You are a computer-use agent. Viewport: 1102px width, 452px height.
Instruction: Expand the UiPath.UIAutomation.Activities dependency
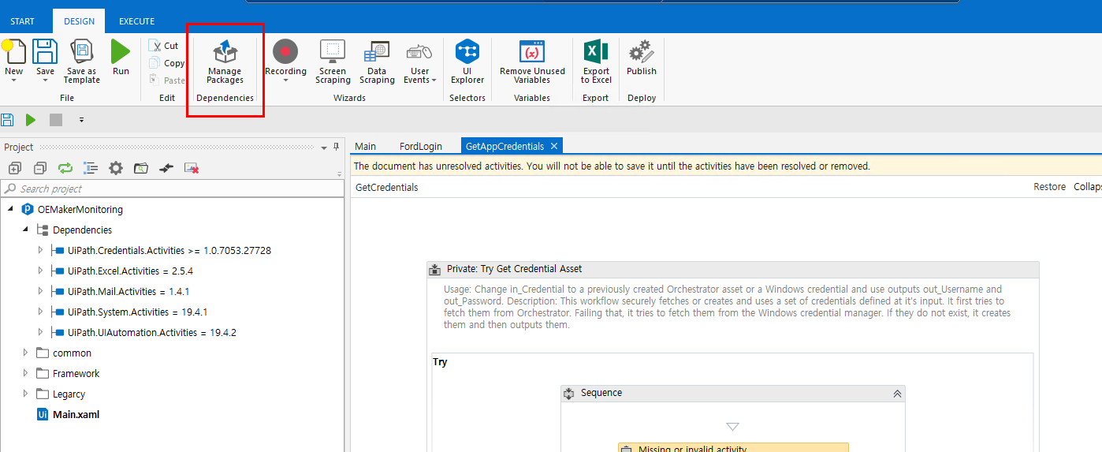[41, 332]
